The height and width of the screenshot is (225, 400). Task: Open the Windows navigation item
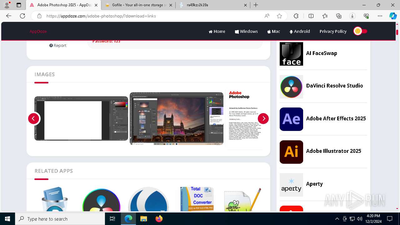tap(246, 31)
